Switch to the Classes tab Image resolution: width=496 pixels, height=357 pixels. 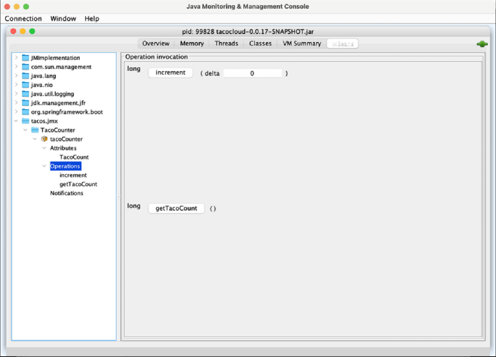click(x=260, y=43)
